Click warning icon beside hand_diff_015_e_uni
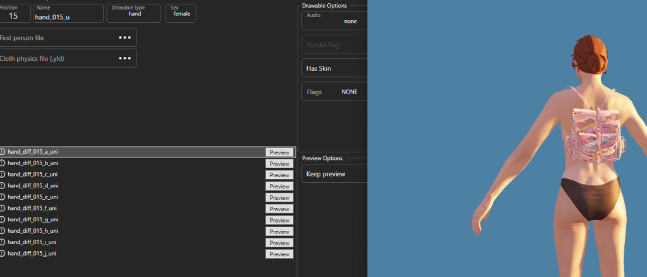Image resolution: width=647 pixels, height=277 pixels. coord(3,197)
